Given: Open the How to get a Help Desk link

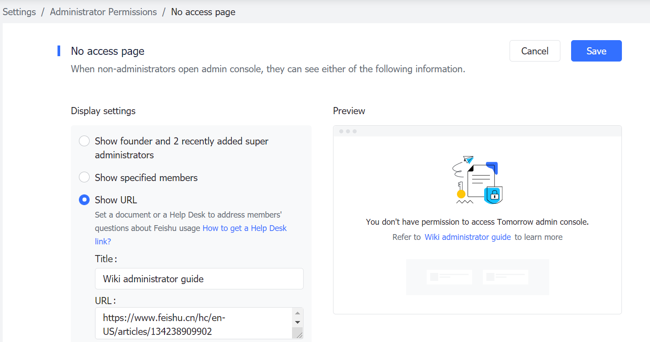Looking at the screenshot, I should (244, 228).
